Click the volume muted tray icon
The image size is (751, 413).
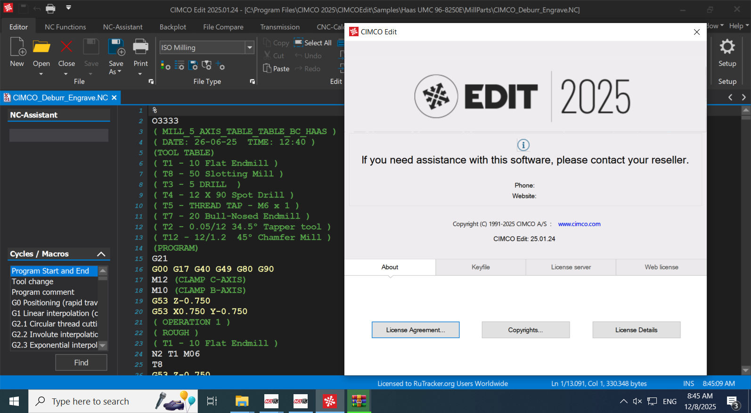(x=637, y=401)
